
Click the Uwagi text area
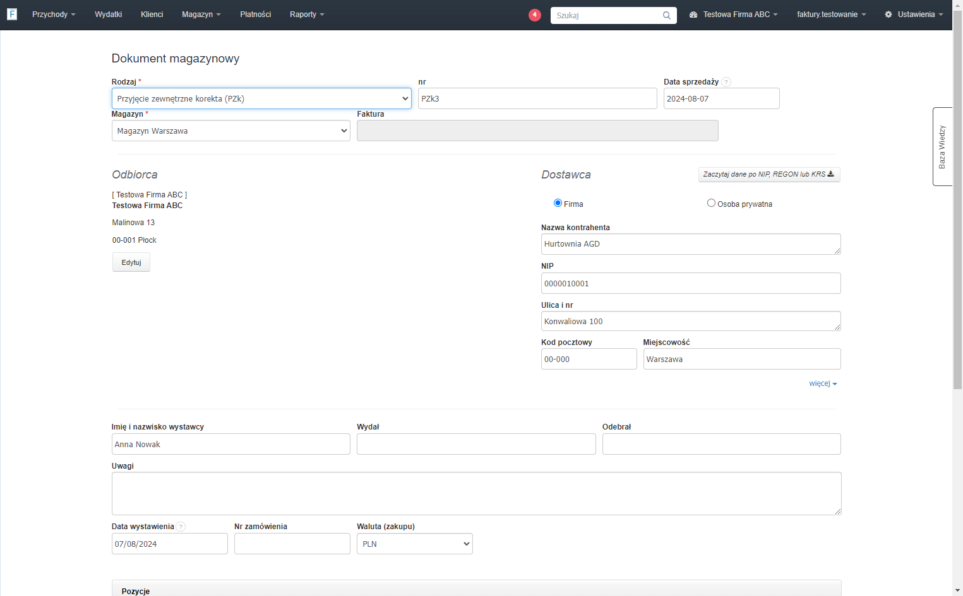(477, 493)
